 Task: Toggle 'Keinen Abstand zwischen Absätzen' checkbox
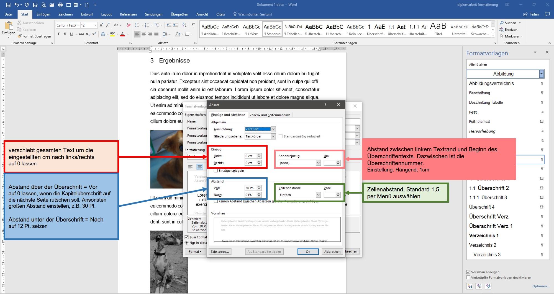coord(216,201)
